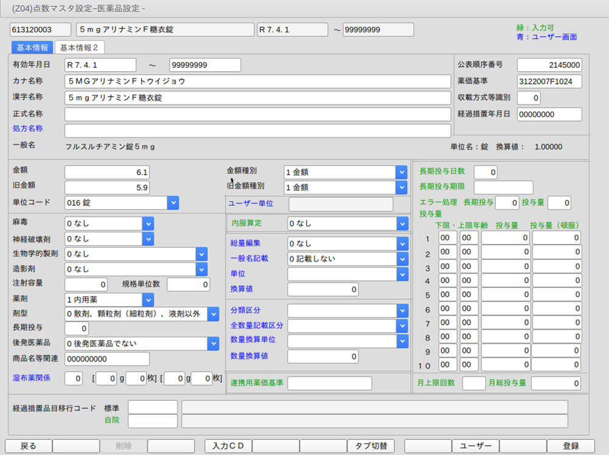609x455 pixels.
Task: Click the 金額 input field
Action: [x=107, y=172]
